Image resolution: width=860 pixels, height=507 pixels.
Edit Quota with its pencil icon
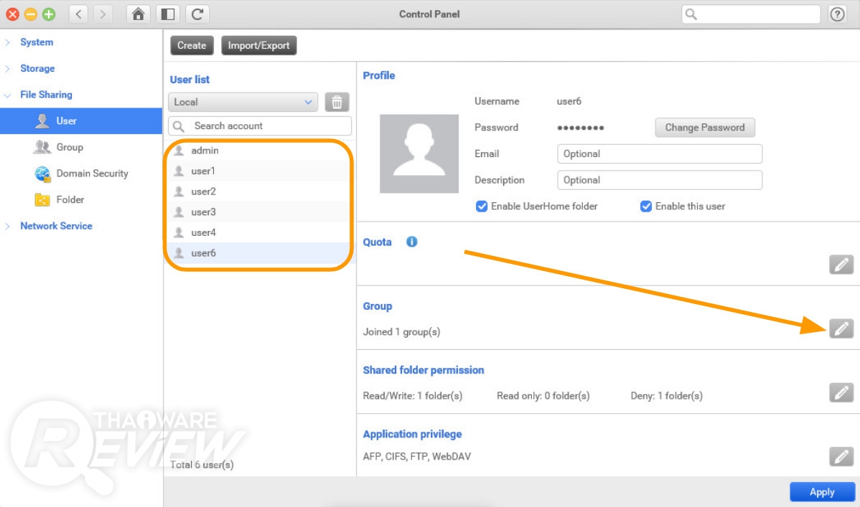pyautogui.click(x=841, y=265)
